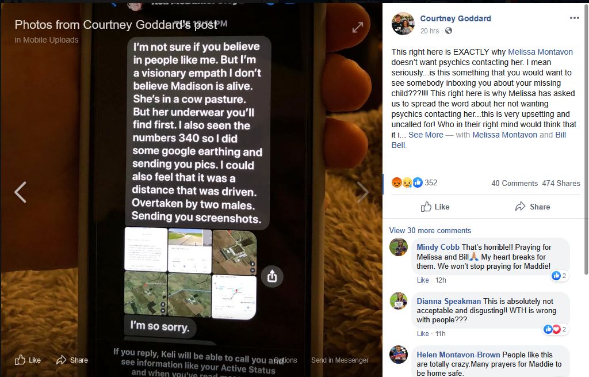589x377 pixels.
Task: Expand View 30 more comments
Action: coord(430,230)
